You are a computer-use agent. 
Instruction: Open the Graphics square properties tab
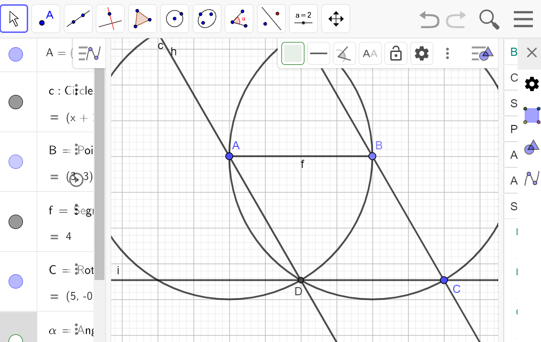click(531, 115)
